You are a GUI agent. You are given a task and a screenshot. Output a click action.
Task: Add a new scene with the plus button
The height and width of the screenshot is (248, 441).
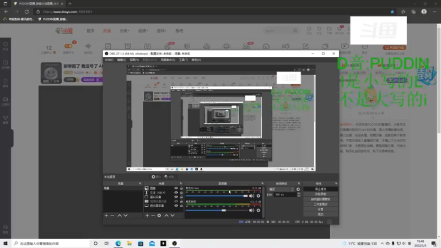106,215
